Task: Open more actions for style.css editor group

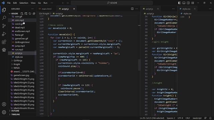Action: pyautogui.click(x=210, y=9)
